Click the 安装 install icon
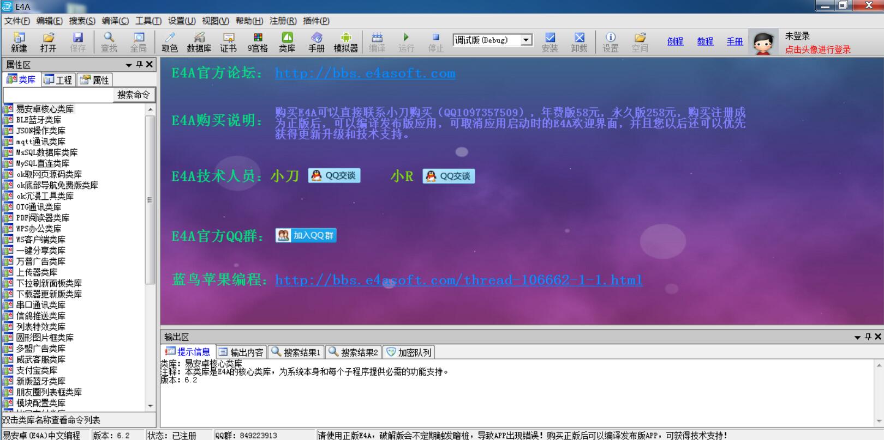This screenshot has width=884, height=440. click(x=550, y=42)
